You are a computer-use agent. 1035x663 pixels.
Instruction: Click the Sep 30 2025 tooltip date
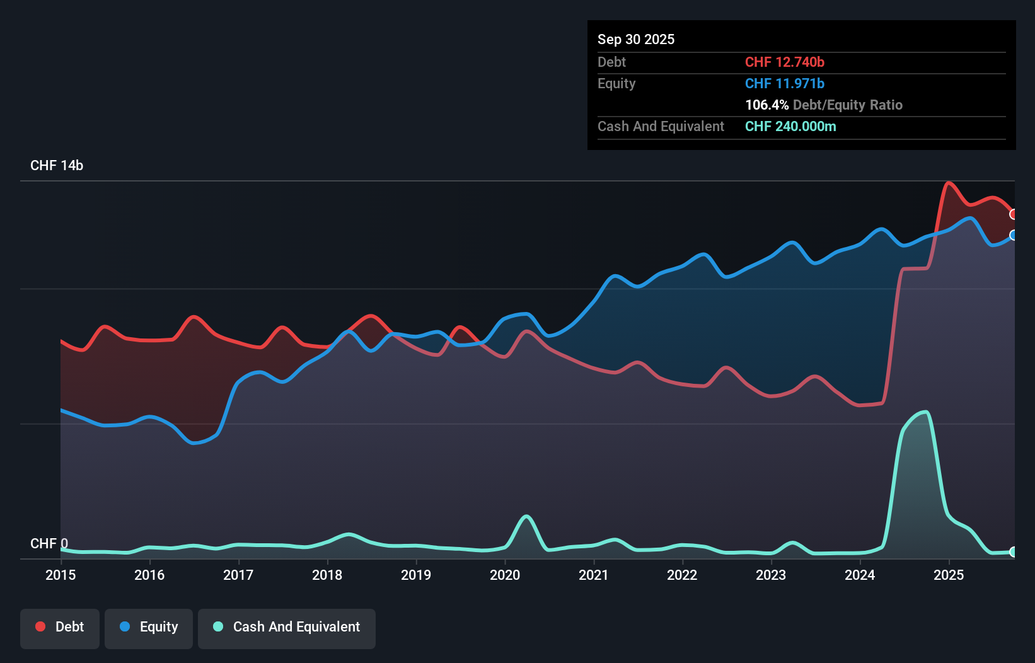click(x=636, y=39)
